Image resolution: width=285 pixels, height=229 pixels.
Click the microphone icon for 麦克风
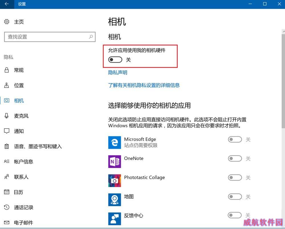(7, 116)
